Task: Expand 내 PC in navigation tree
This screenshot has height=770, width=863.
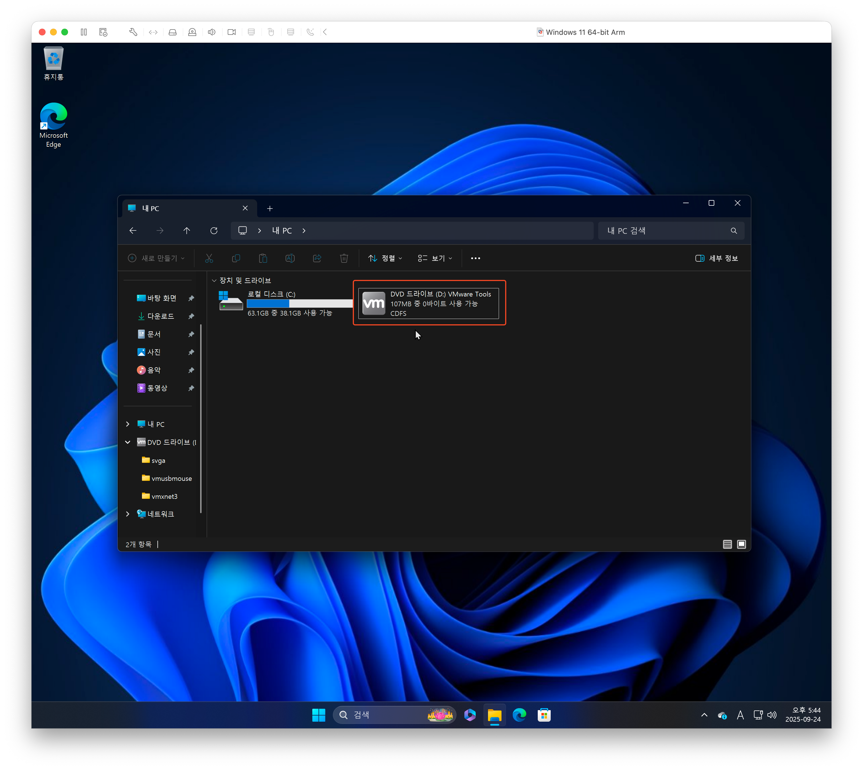Action: tap(127, 424)
